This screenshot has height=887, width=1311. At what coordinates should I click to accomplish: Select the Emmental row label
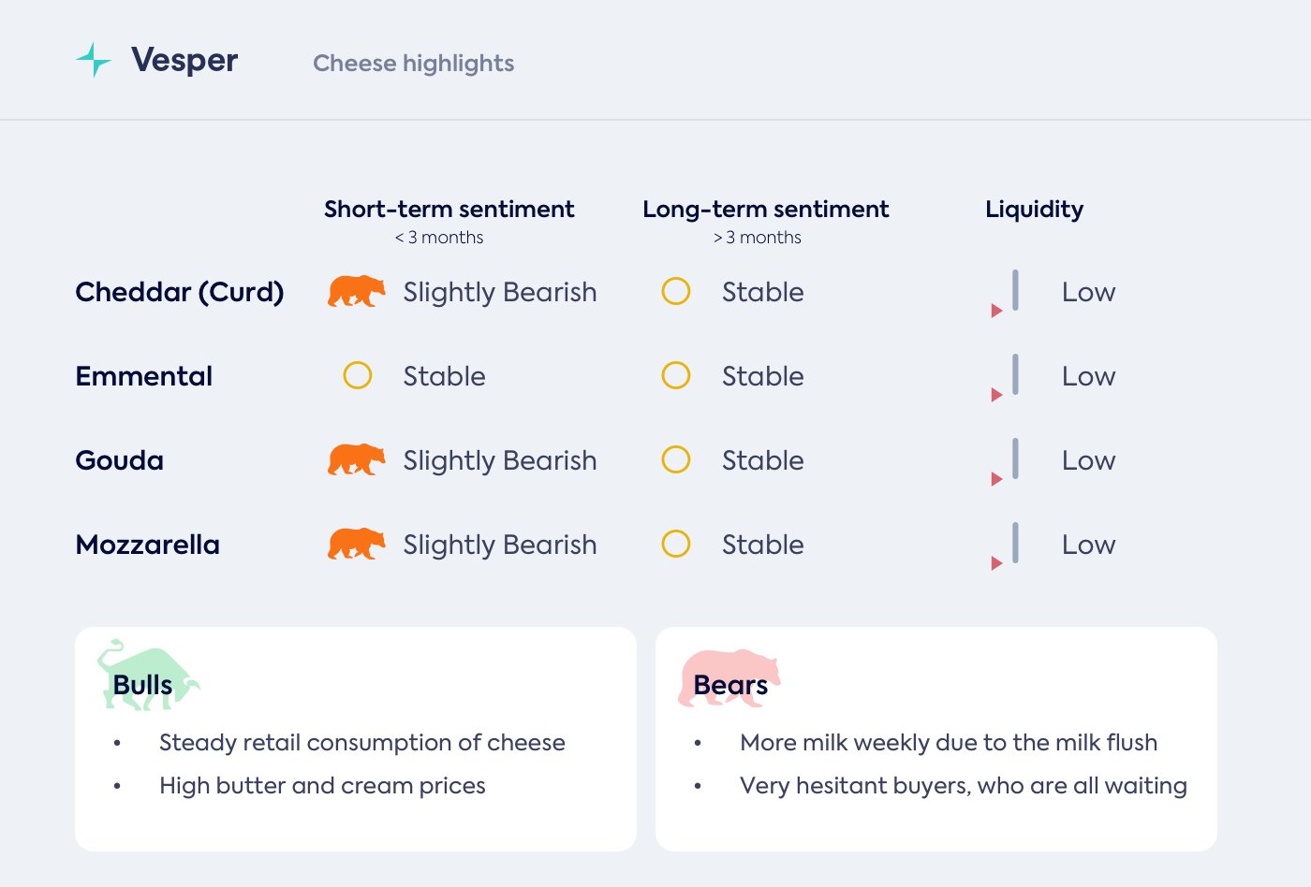click(144, 376)
